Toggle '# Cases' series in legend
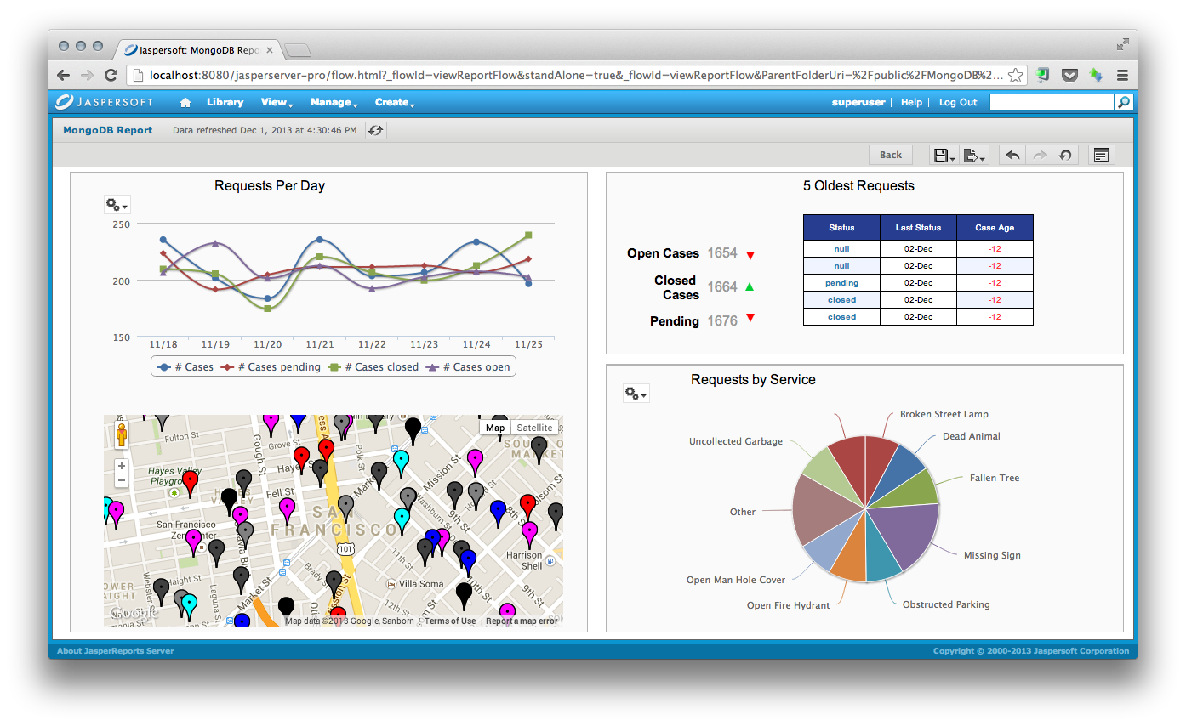This screenshot has width=1186, height=726. (186, 367)
